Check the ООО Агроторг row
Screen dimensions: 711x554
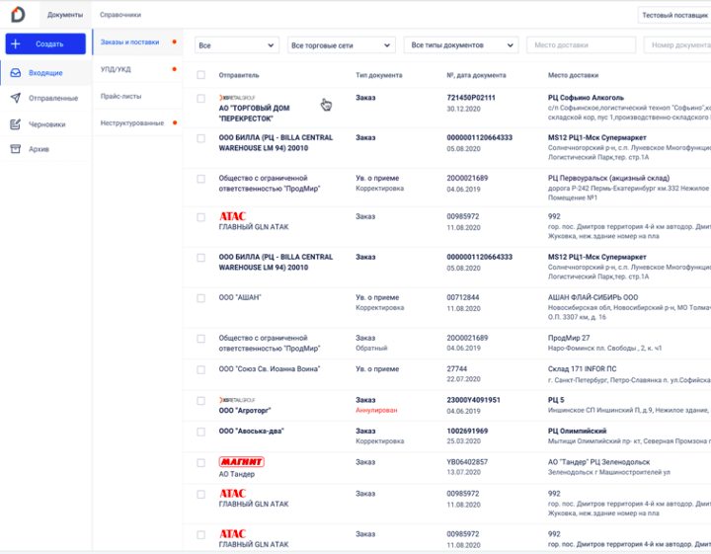point(200,401)
